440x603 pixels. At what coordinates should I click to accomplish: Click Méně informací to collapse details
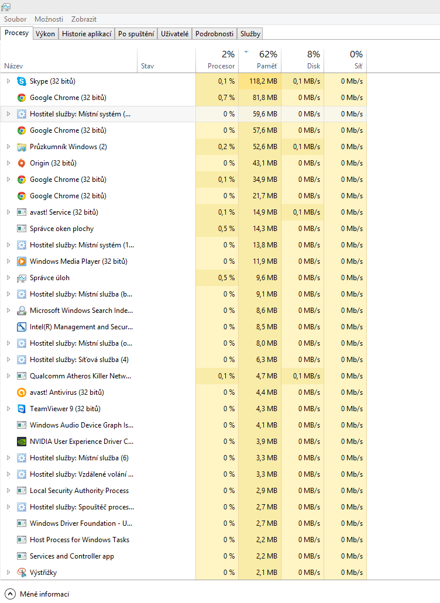click(x=44, y=594)
